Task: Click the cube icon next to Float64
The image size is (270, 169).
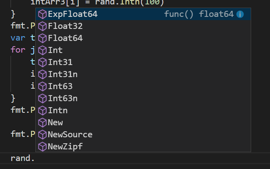Action: click(x=42, y=39)
